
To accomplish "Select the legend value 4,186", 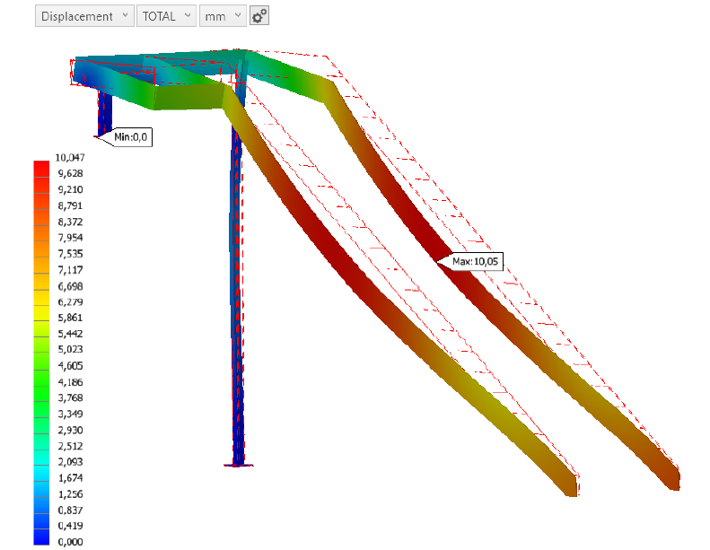I will point(70,382).
